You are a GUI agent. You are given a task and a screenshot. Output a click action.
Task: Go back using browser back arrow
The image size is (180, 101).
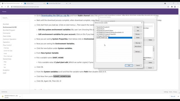point(2,7)
